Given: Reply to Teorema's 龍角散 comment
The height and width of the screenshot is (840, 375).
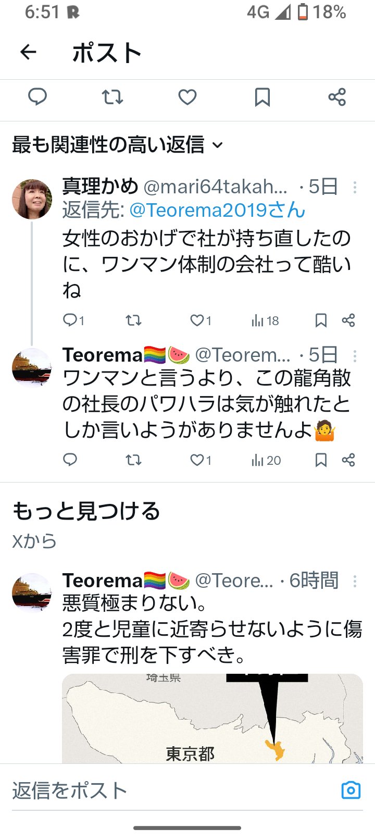Looking at the screenshot, I should (x=70, y=460).
